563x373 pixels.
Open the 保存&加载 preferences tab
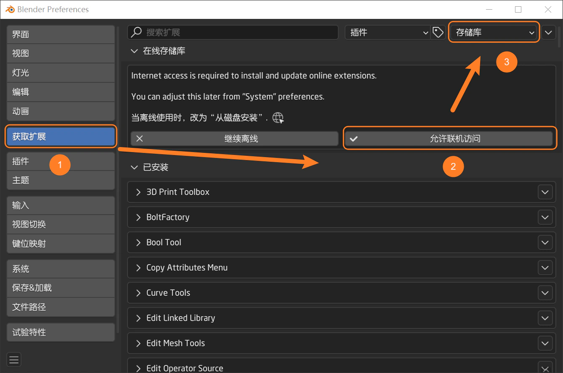tap(61, 288)
